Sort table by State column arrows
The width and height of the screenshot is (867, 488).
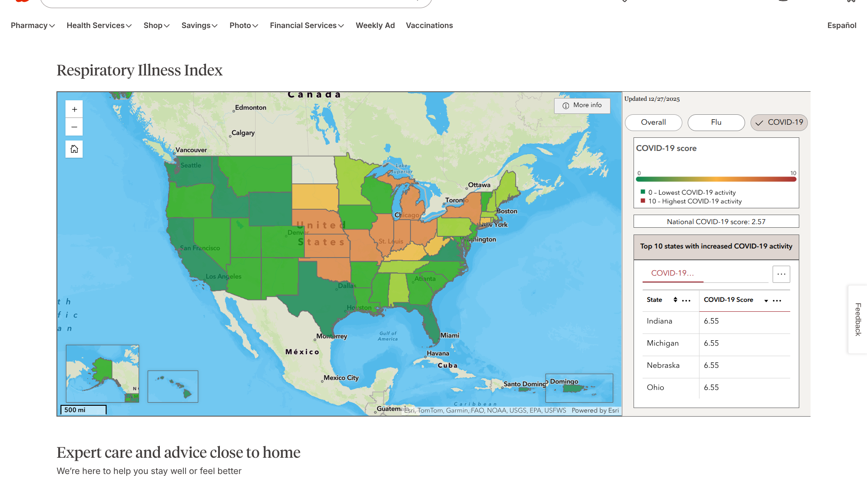pos(675,300)
